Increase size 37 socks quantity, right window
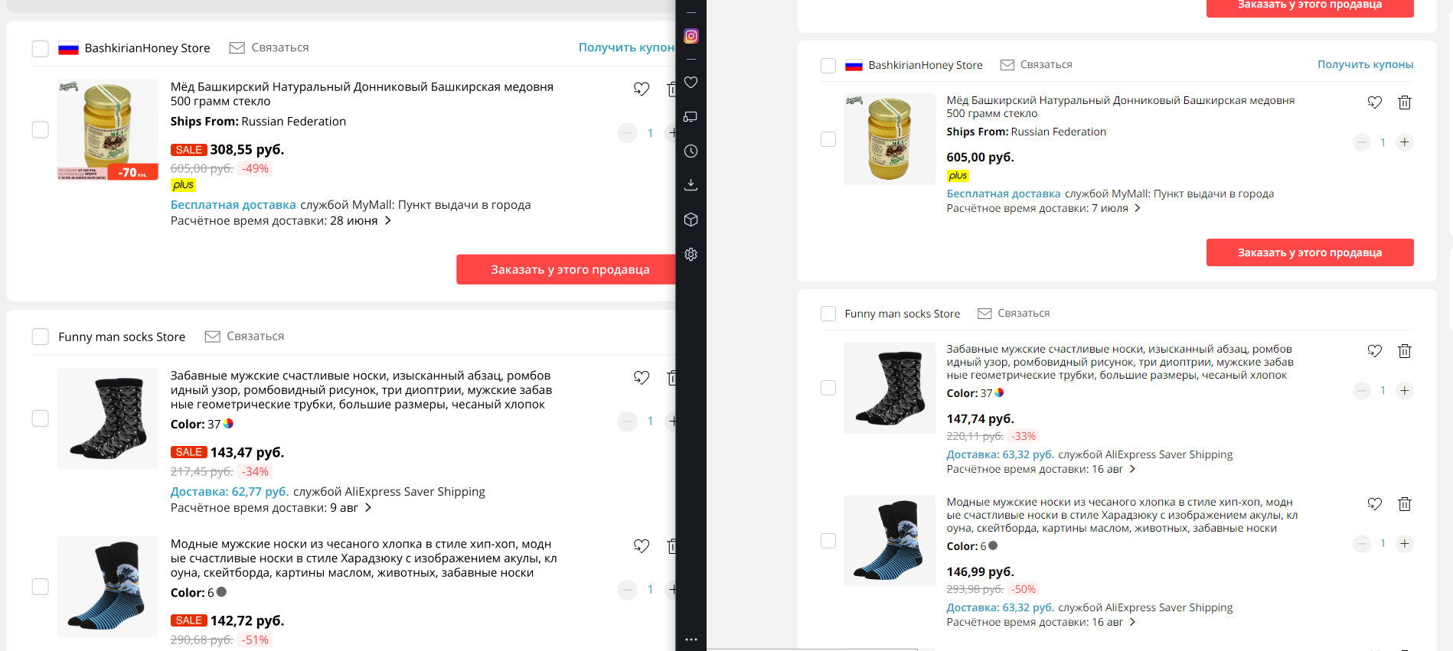 point(1405,391)
